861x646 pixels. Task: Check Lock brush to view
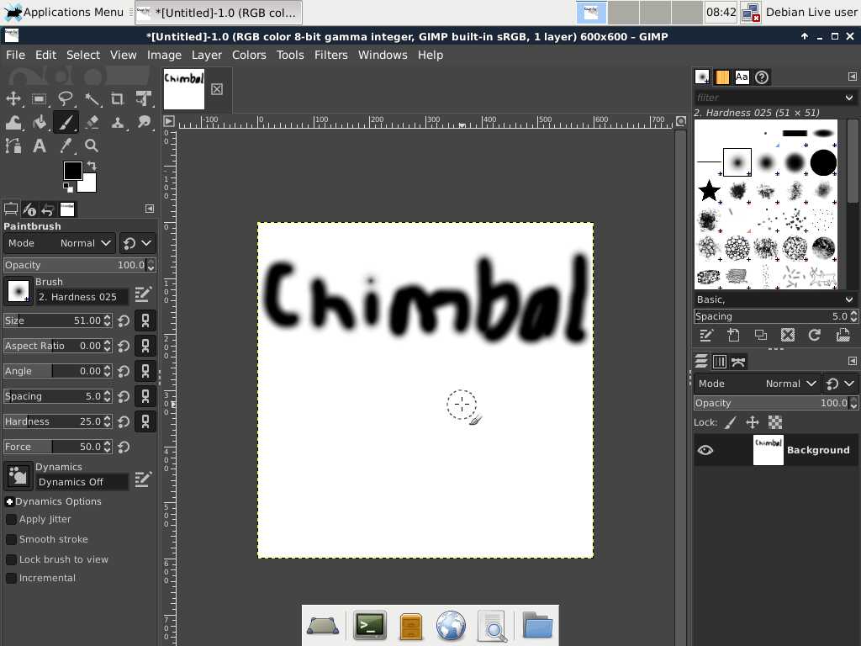pos(11,559)
